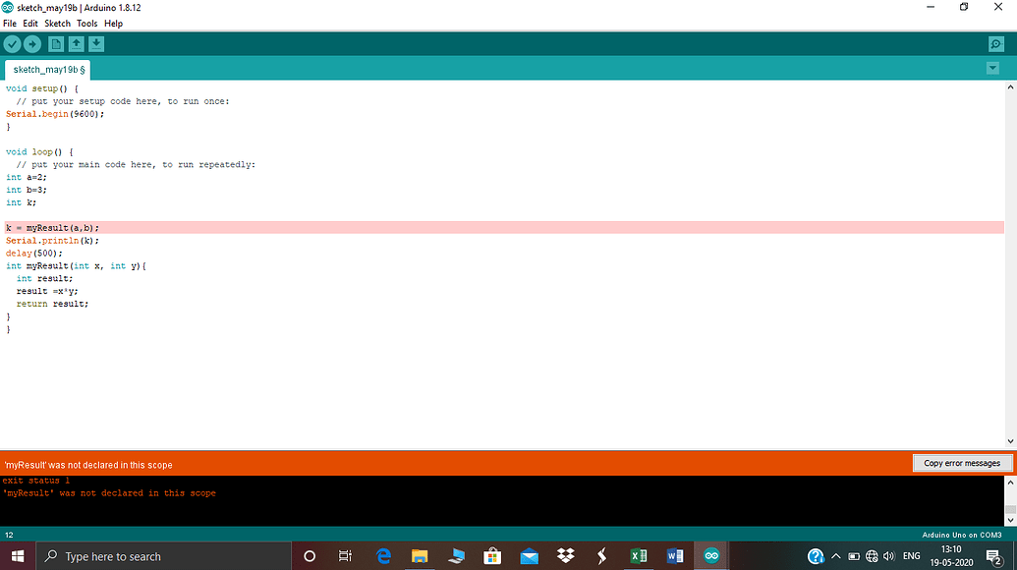
Task: Click the orange error banner message
Action: point(88,465)
